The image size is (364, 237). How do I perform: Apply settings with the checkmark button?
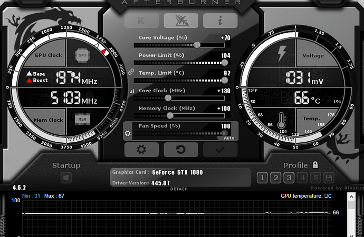click(x=220, y=150)
